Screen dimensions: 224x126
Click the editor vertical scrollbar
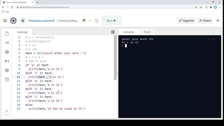[x=115, y=57]
